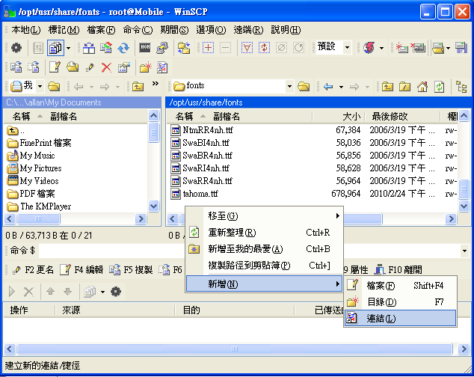The width and height of the screenshot is (474, 377).
Task: Open dropdown arrow next to lightning icon
Action: (381, 48)
